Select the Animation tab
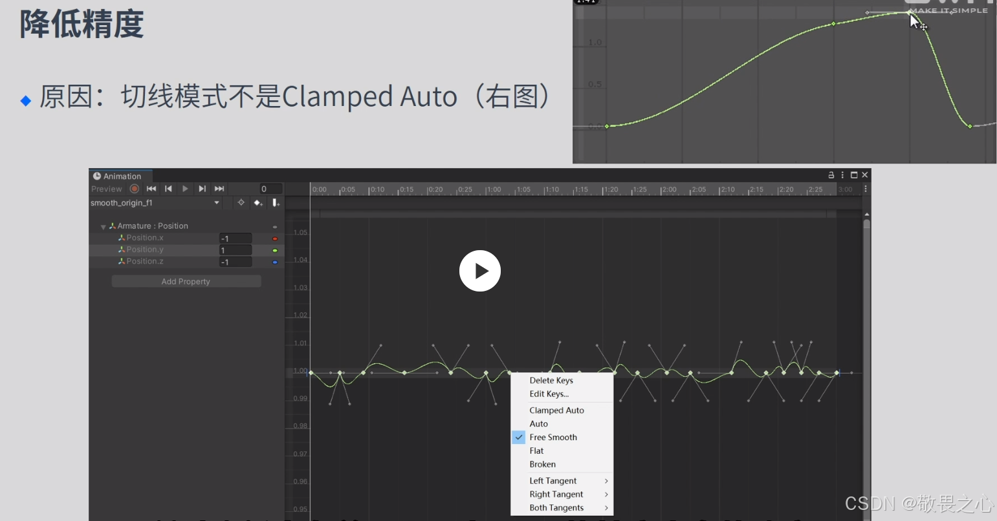The width and height of the screenshot is (997, 521). (x=120, y=176)
